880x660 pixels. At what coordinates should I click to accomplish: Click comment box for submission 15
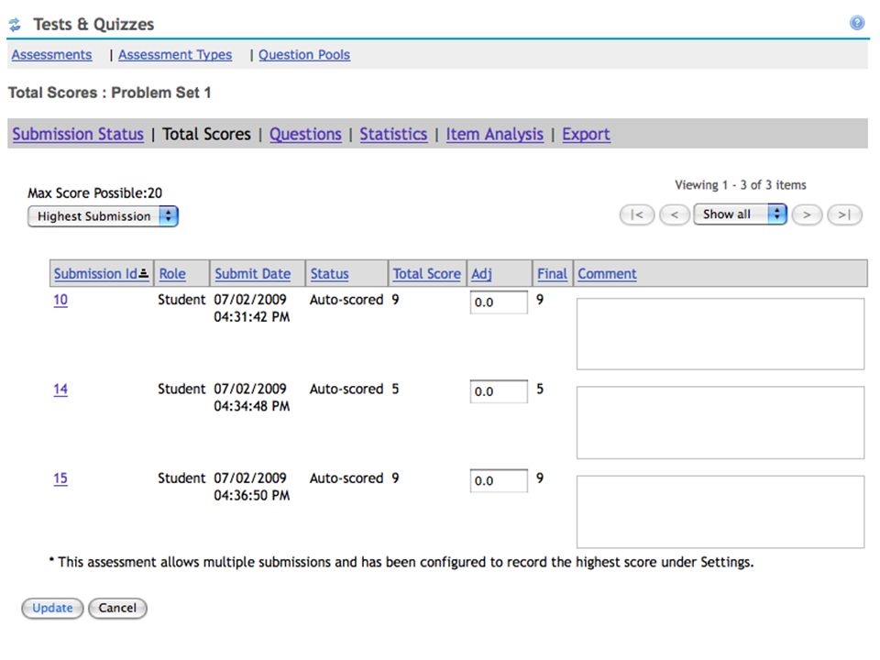click(720, 511)
